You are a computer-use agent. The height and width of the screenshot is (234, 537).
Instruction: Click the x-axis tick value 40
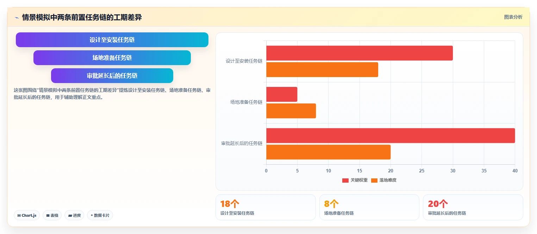click(x=515, y=171)
